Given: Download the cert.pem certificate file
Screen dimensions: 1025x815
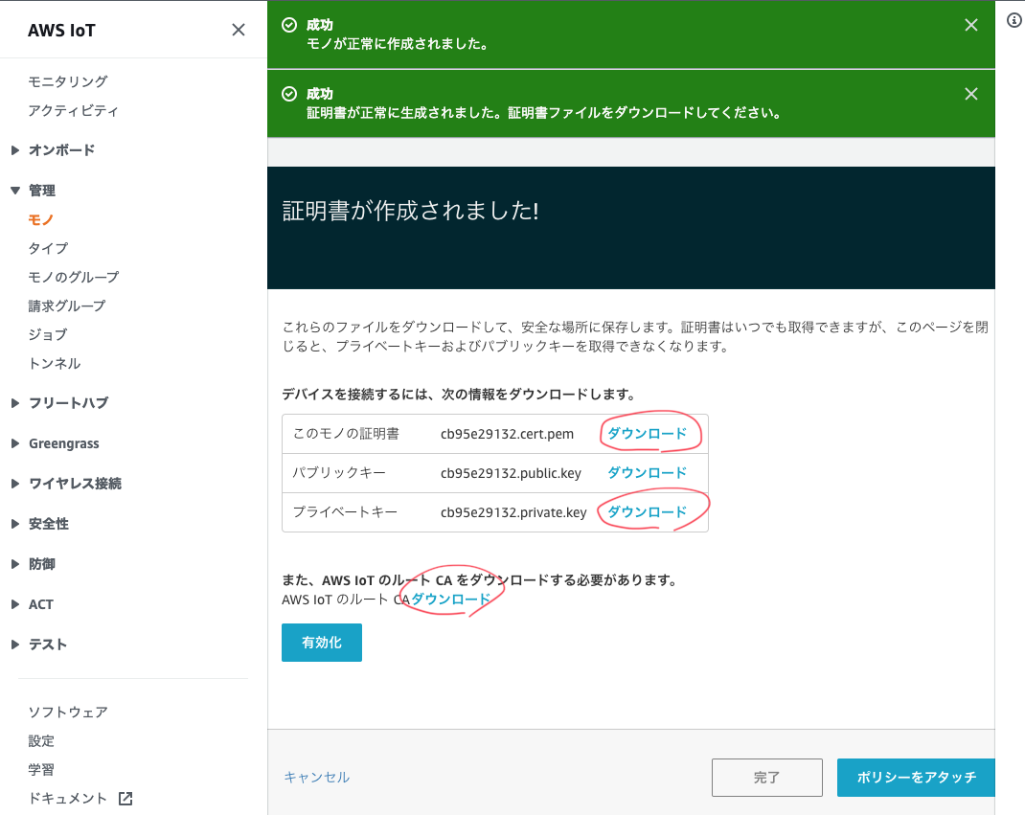Looking at the screenshot, I should tap(648, 433).
